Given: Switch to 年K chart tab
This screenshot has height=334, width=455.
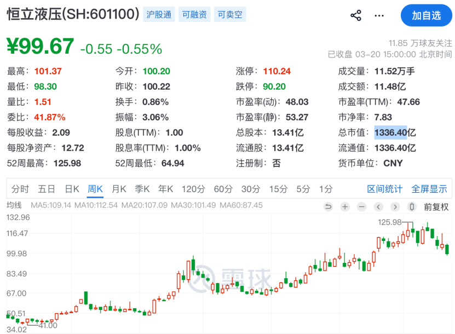Looking at the screenshot, I should tap(166, 189).
